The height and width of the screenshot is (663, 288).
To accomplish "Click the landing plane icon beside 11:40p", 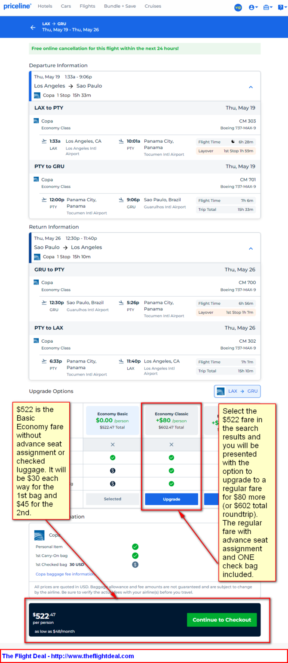I will (121, 361).
